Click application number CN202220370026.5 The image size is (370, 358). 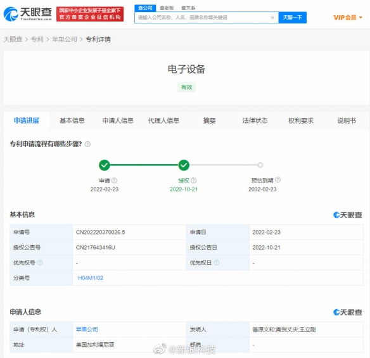coord(100,232)
